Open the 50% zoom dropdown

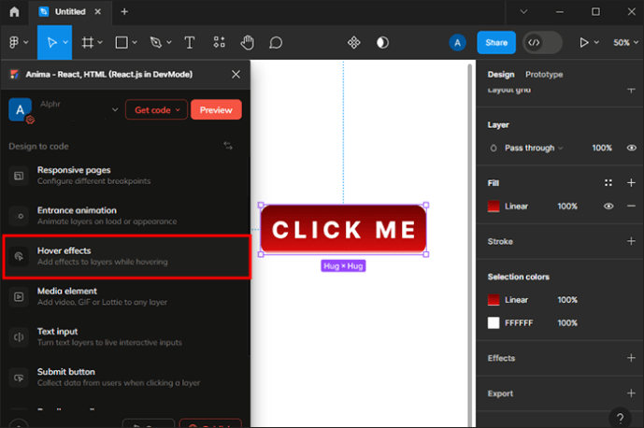coord(625,42)
